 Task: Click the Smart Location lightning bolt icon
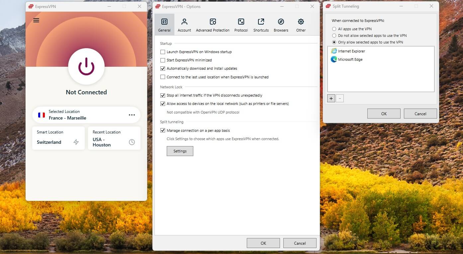click(x=76, y=142)
